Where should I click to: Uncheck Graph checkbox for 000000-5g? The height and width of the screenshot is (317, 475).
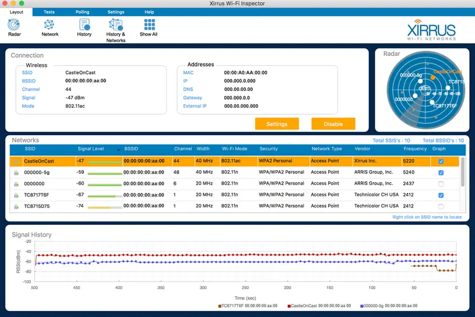pyautogui.click(x=441, y=172)
